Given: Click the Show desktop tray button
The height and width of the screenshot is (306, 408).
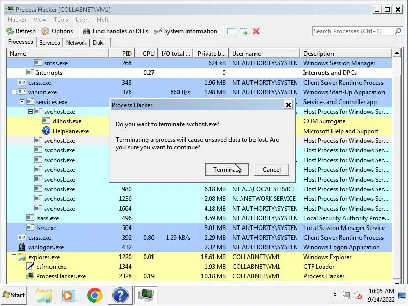Looking at the screenshot, I should pyautogui.click(x=402, y=295).
